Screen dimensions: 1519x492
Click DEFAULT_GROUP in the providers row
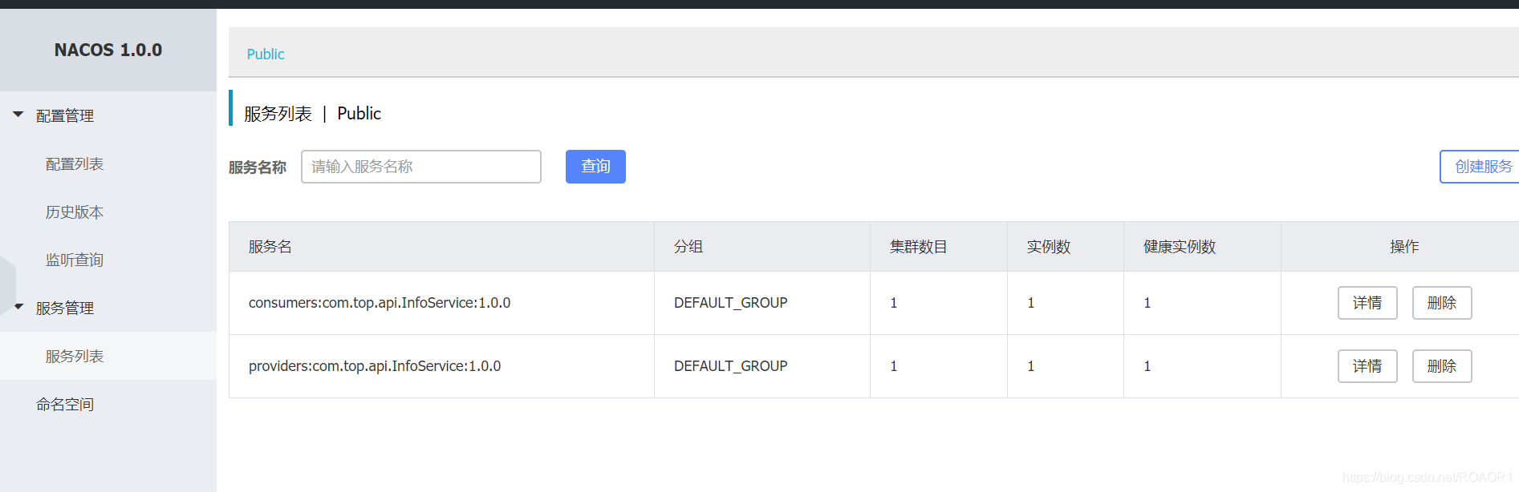pyautogui.click(x=730, y=366)
